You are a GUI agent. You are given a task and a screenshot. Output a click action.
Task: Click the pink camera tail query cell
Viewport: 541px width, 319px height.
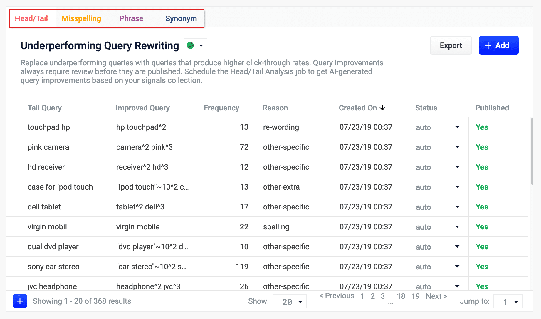58,147
